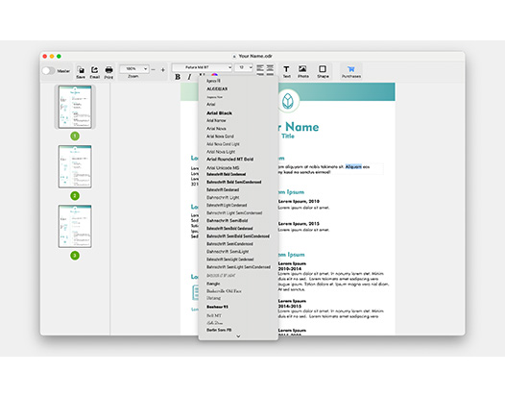505x397 pixels.
Task: Click the zoom out minus button
Action: (x=154, y=69)
